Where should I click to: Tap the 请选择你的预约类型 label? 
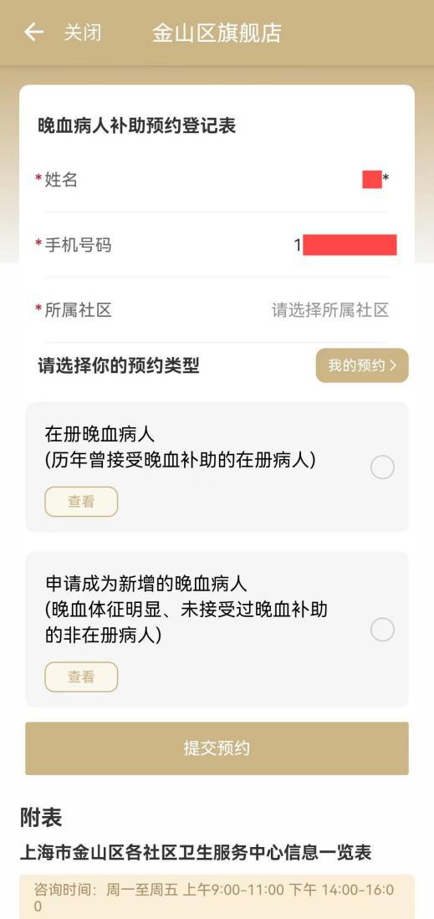coord(119,365)
